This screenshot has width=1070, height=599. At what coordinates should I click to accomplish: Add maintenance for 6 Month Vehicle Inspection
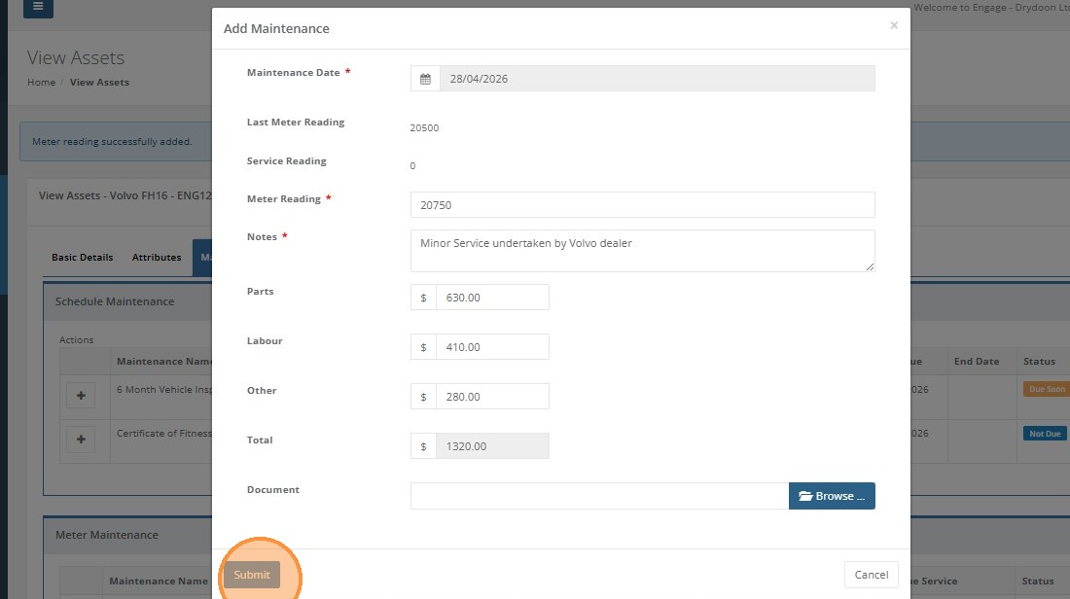(81, 396)
